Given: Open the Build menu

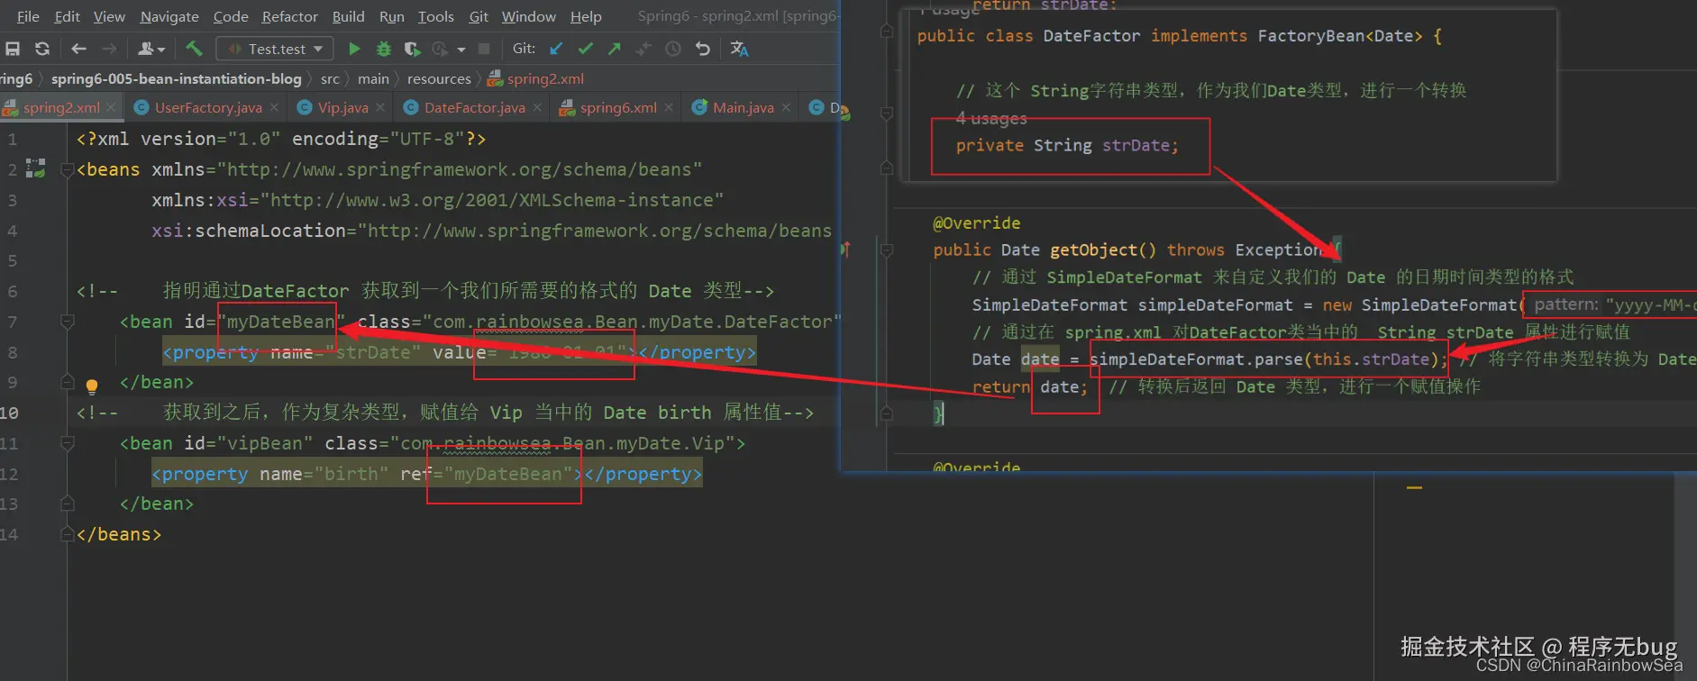Looking at the screenshot, I should [x=348, y=16].
